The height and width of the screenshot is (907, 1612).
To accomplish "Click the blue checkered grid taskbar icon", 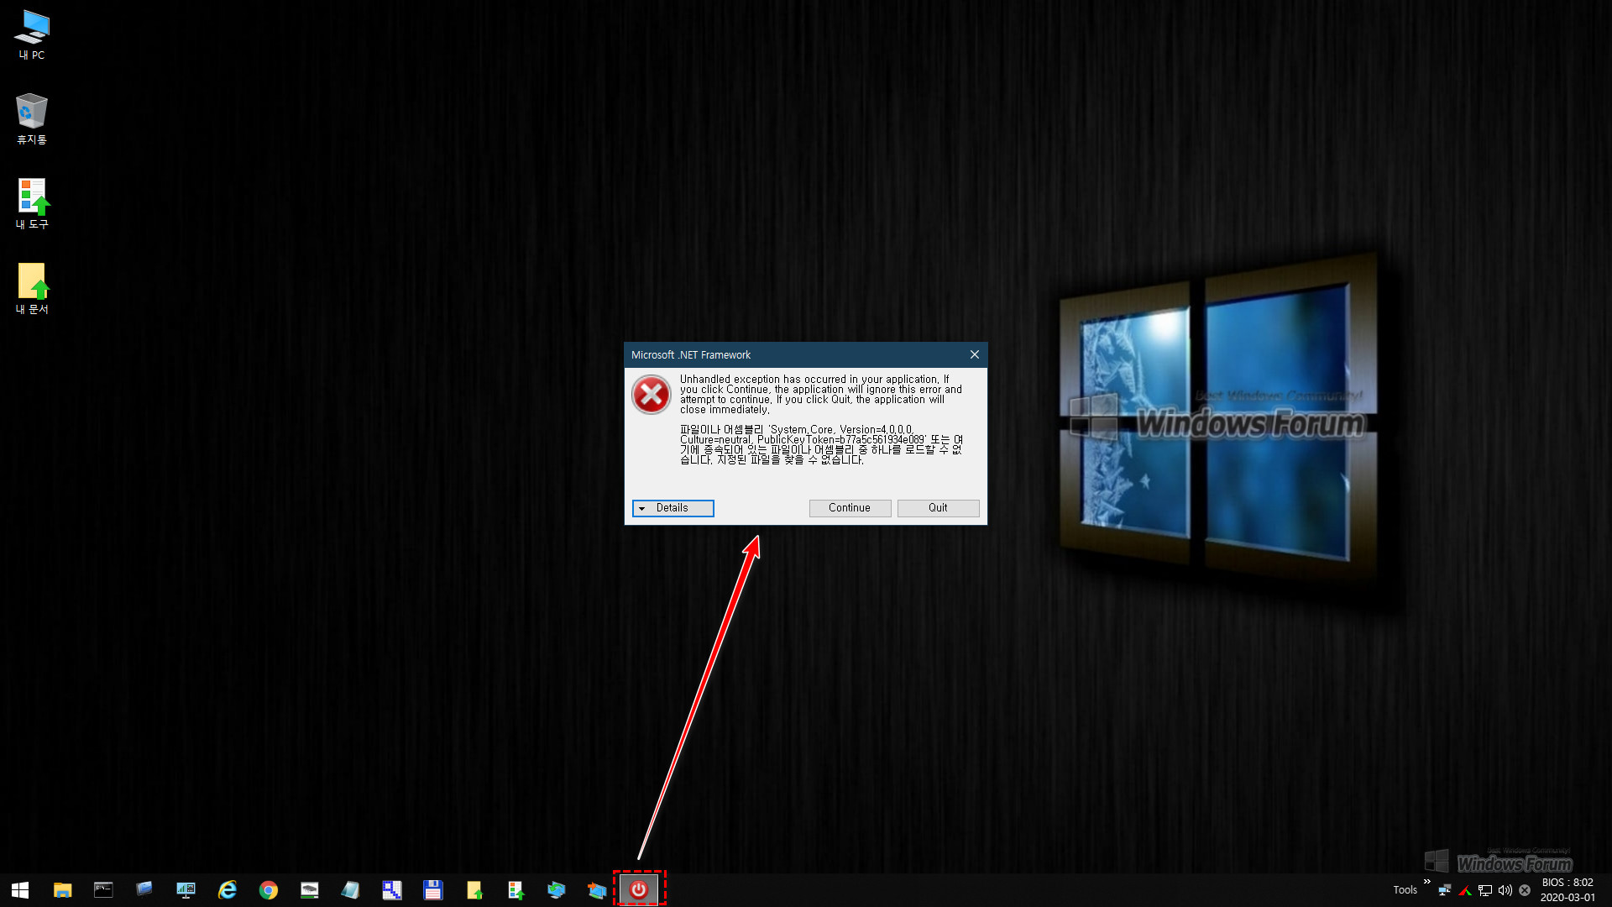I will (x=392, y=889).
